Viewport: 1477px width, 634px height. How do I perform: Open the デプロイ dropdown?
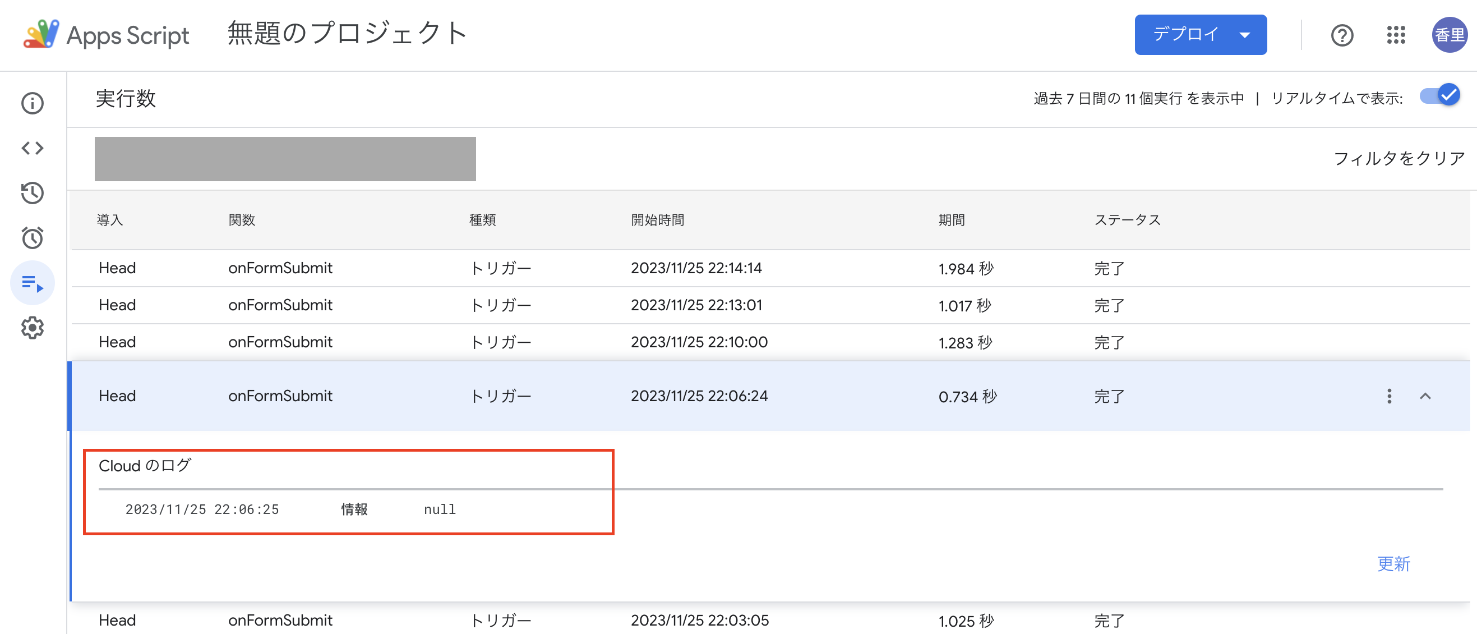click(x=1201, y=34)
